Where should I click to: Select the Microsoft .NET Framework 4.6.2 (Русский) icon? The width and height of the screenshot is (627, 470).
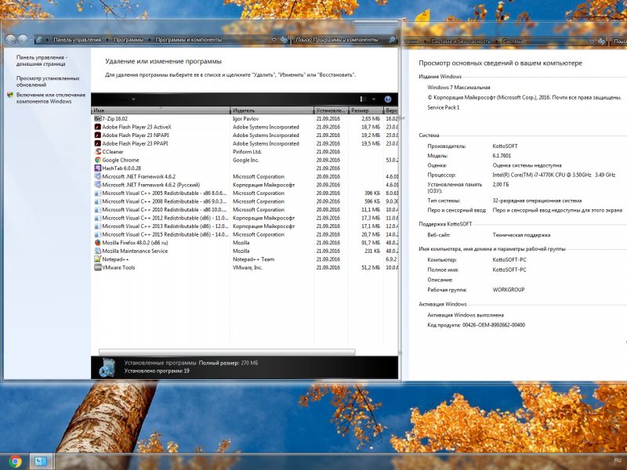97,185
